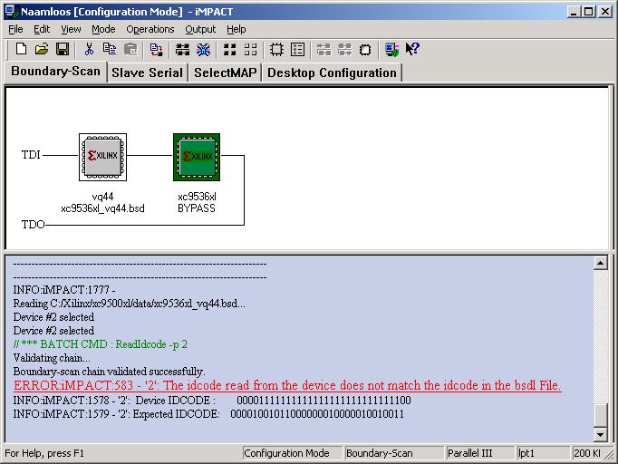Click the 200 KI status bar field
618x464 pixels.
point(587,453)
